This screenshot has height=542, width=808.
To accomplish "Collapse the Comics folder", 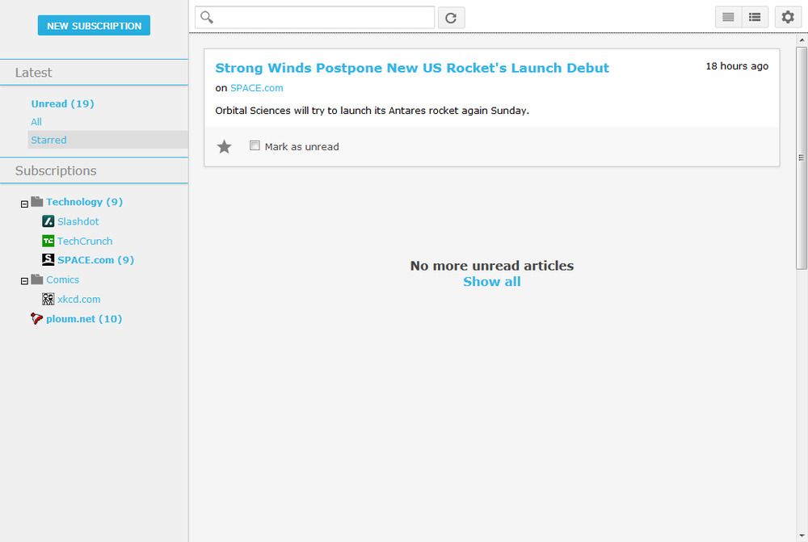I will pyautogui.click(x=24, y=281).
